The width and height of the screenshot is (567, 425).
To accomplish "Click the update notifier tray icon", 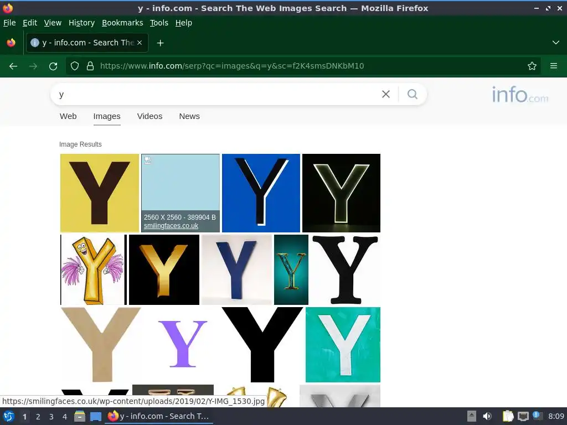I will tap(537, 416).
